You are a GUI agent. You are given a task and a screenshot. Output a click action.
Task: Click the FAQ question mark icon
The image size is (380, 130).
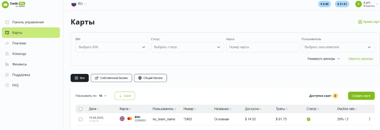pyautogui.click(x=7, y=85)
